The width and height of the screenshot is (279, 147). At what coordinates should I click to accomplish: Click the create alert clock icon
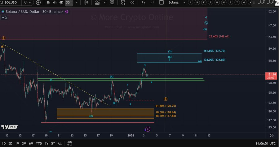[x=123, y=2]
